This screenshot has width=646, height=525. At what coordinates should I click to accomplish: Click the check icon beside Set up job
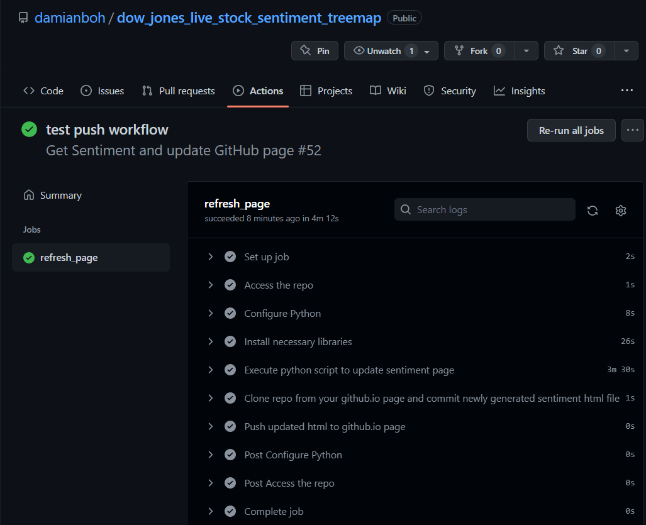click(230, 257)
